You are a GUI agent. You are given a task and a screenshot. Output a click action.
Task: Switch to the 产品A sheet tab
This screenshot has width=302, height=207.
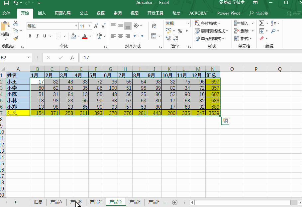[x=56, y=202]
